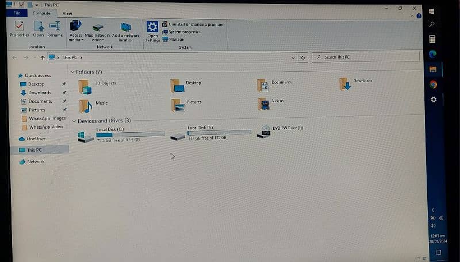This screenshot has height=262, width=460.
Task: Unpin Desktop via its pin icon
Action: (64, 84)
